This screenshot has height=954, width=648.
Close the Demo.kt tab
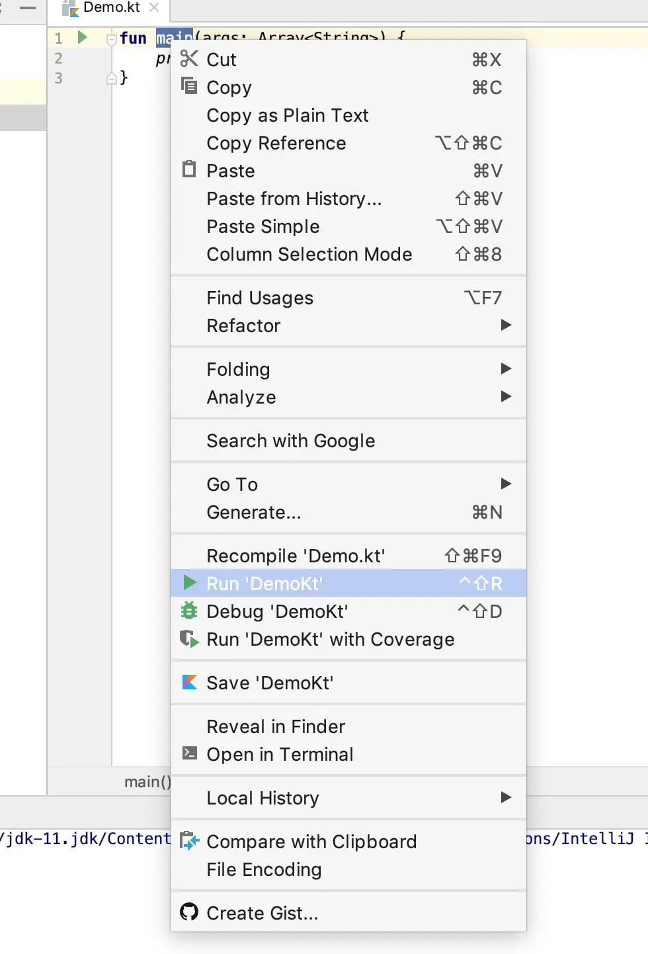[x=154, y=8]
